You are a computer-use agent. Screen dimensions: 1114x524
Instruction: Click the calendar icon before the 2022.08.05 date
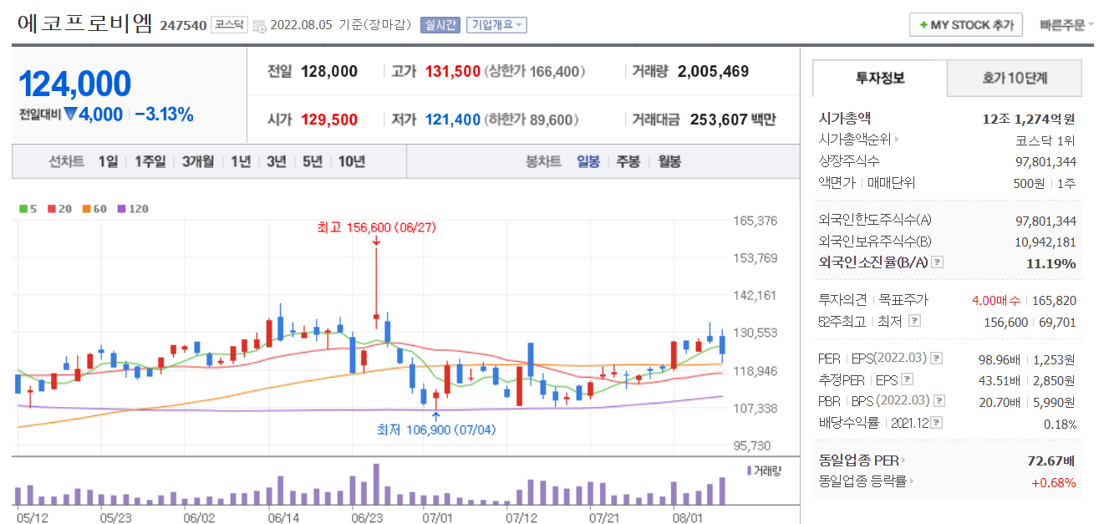[x=259, y=26]
